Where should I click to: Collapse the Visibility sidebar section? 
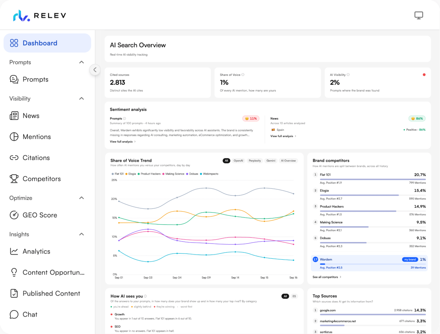[81, 99]
